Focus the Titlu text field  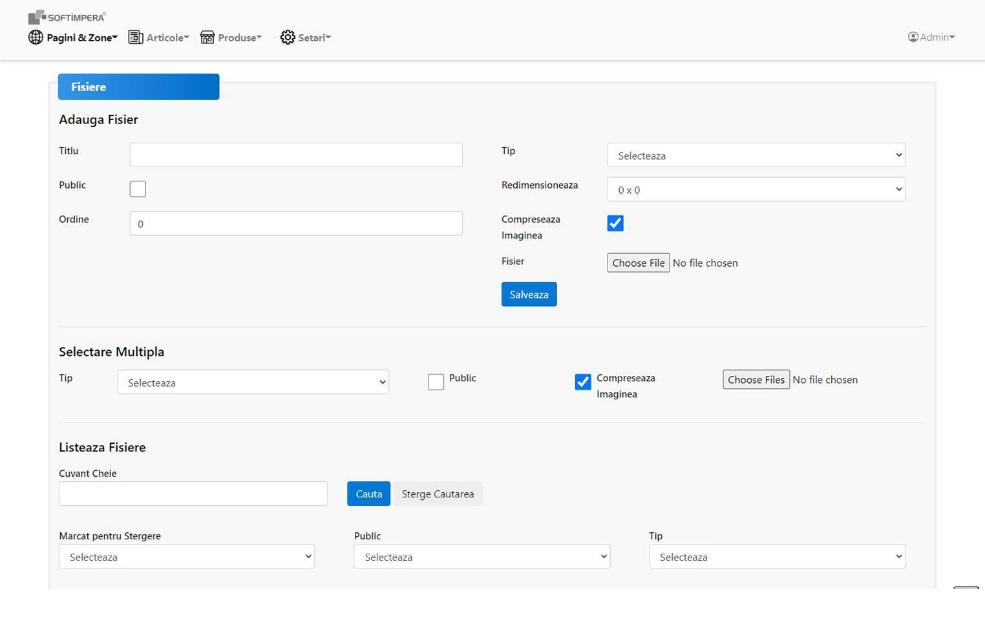tap(296, 155)
